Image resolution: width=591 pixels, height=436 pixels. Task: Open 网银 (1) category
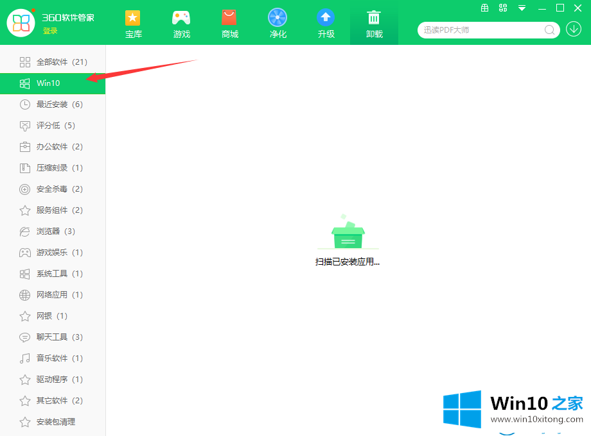click(x=53, y=316)
